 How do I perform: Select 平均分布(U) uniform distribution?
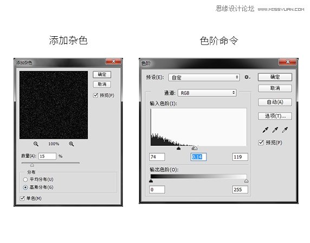pos(25,180)
